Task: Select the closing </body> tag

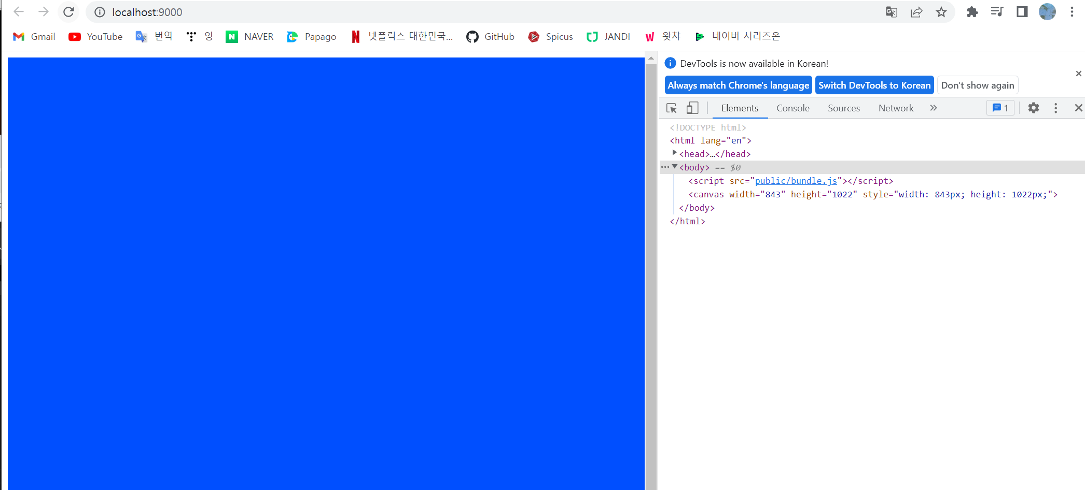Action: [x=697, y=208]
